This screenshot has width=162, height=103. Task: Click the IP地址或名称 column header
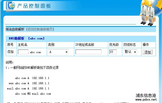(85, 45)
